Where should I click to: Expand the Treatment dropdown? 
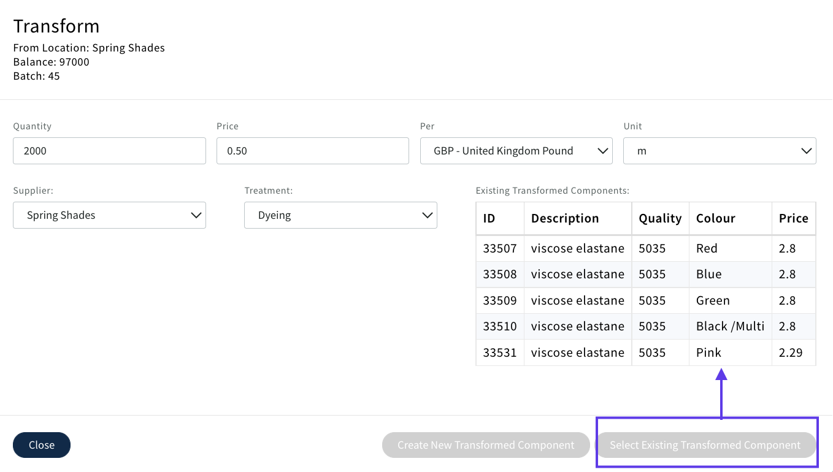(340, 215)
